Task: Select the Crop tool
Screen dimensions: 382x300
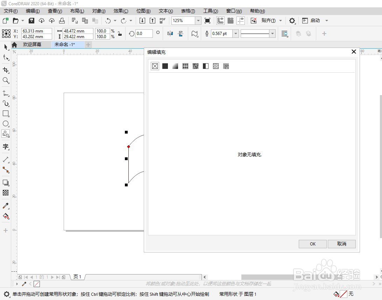Action: point(6,70)
